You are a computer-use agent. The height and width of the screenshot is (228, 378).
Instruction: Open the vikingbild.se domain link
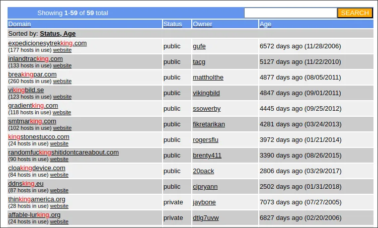tap(26, 90)
